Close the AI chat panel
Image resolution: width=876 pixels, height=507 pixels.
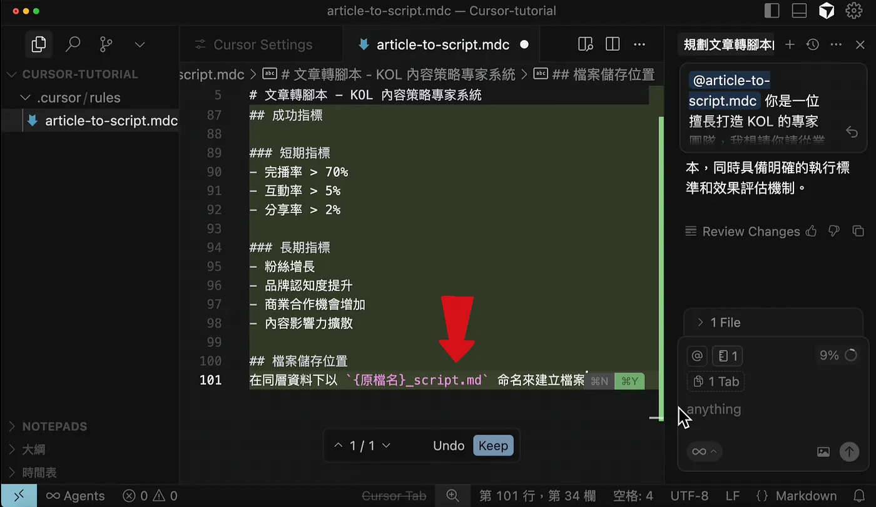point(860,44)
